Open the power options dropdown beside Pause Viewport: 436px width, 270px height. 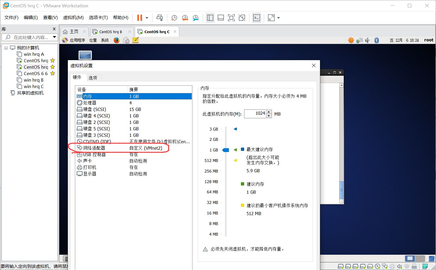pyautogui.click(x=147, y=18)
